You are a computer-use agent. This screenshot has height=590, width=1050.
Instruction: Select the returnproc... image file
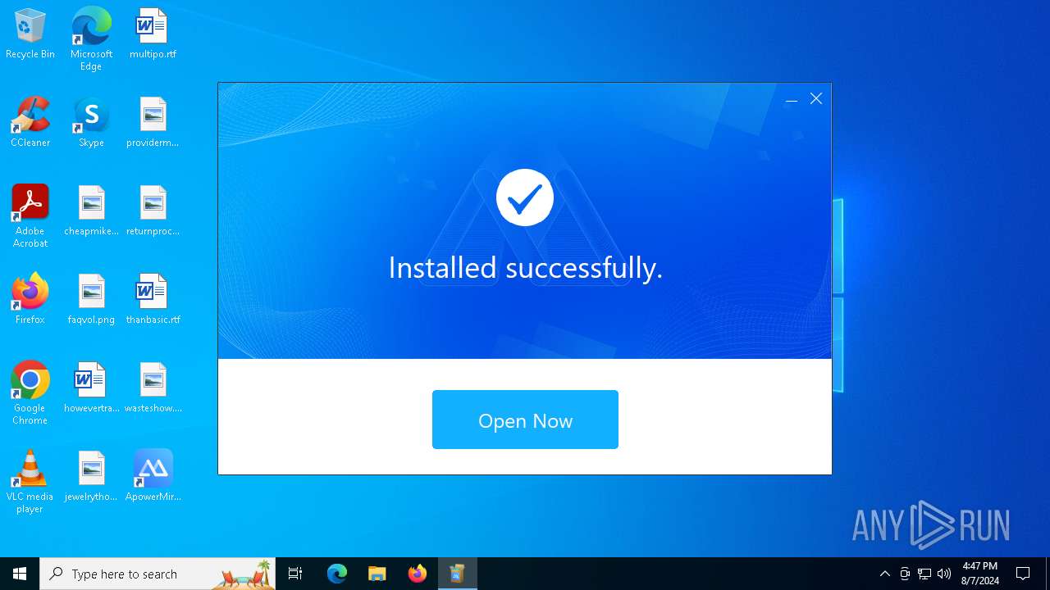click(x=153, y=211)
